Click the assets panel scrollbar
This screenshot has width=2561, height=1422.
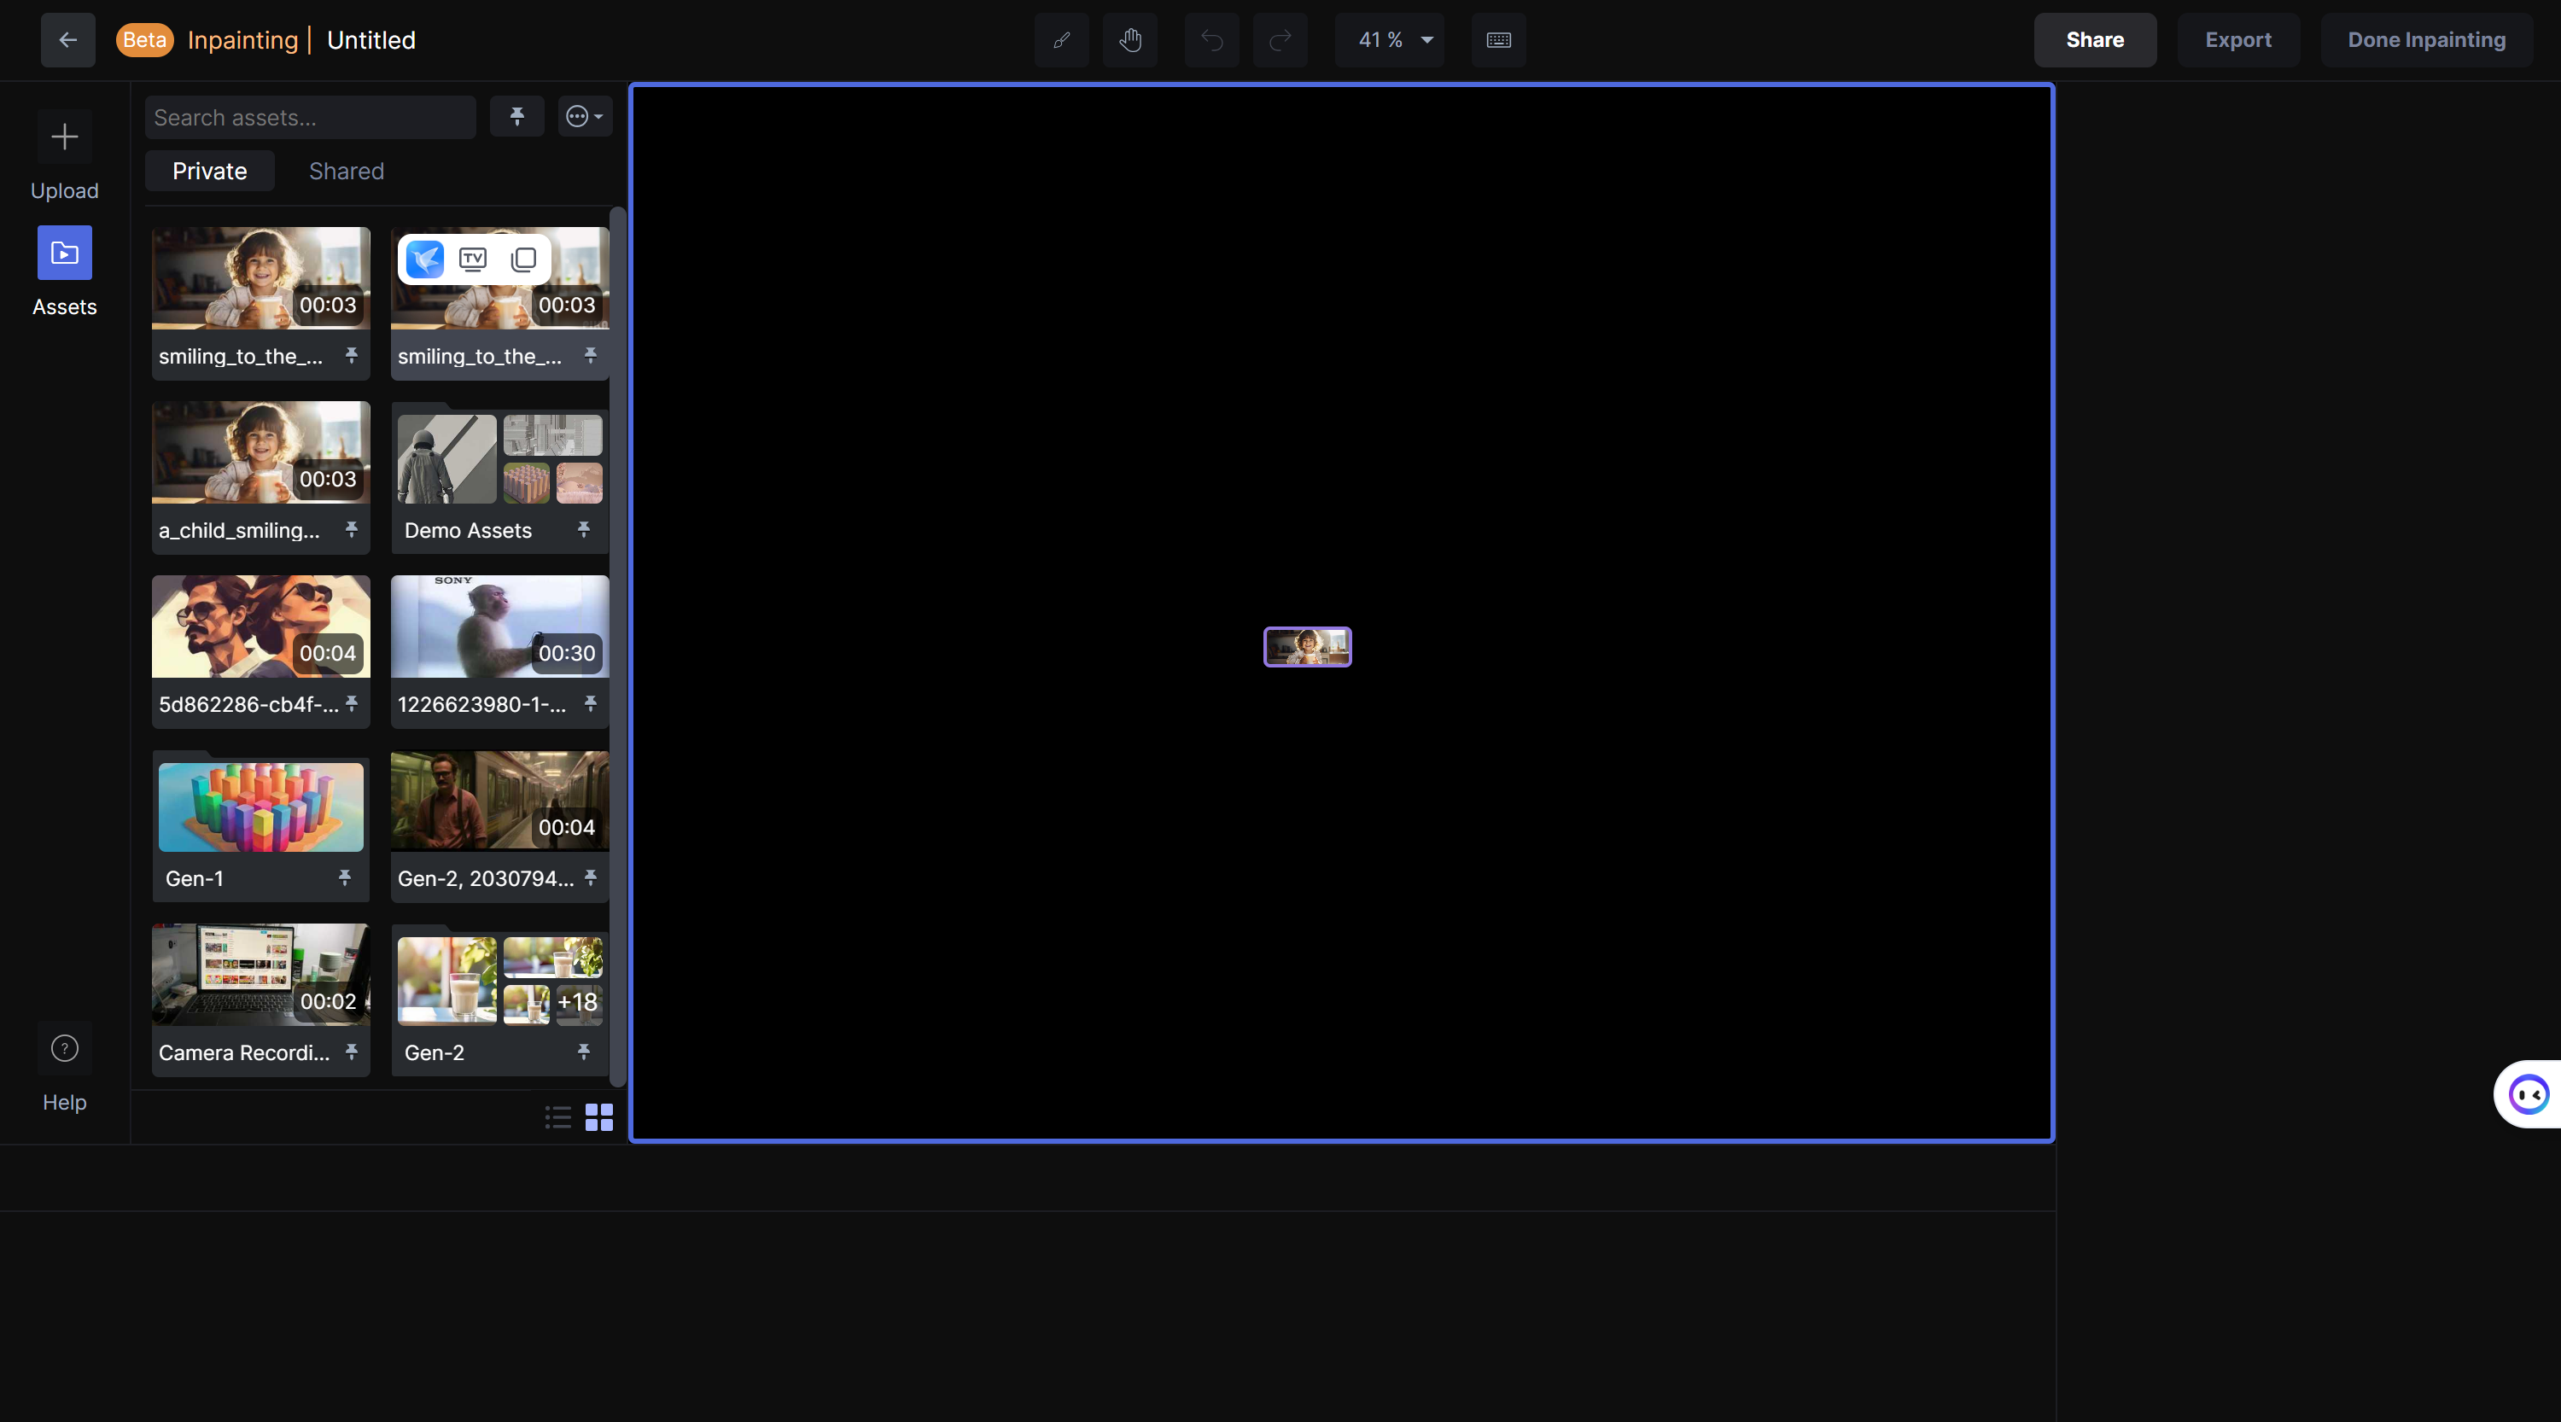[x=617, y=646]
